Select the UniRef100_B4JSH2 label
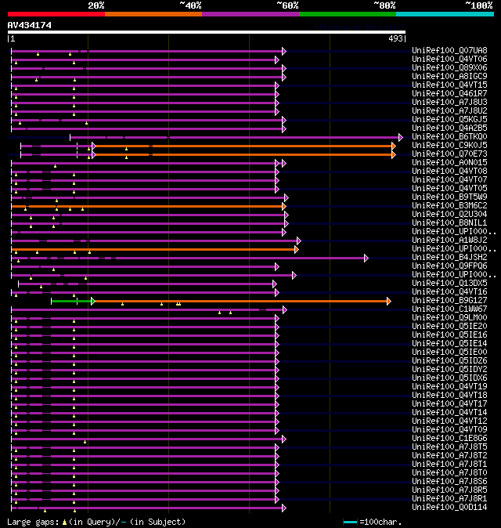 coord(449,257)
